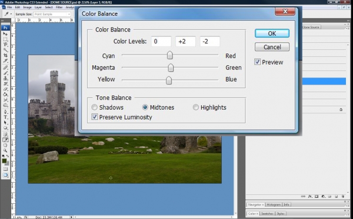Open the Filter menu
This screenshot has height=219, width=353.
pyautogui.click(x=59, y=7)
